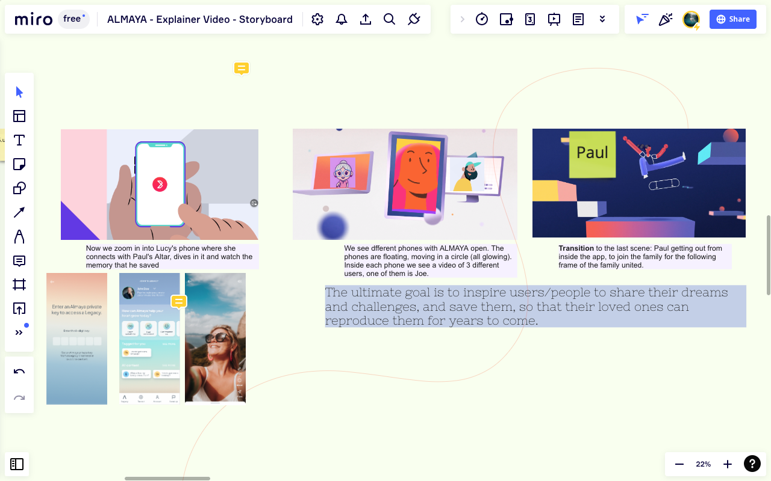Start the timer
This screenshot has width=771, height=481.
(482, 19)
